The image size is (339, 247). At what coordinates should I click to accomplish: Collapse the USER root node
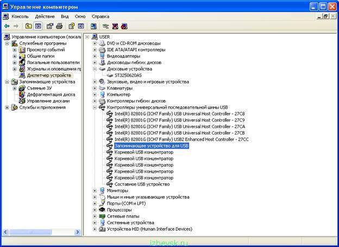87,37
